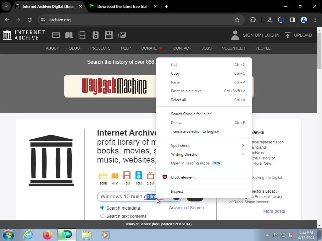Choose Translate selection to English

click(204, 131)
